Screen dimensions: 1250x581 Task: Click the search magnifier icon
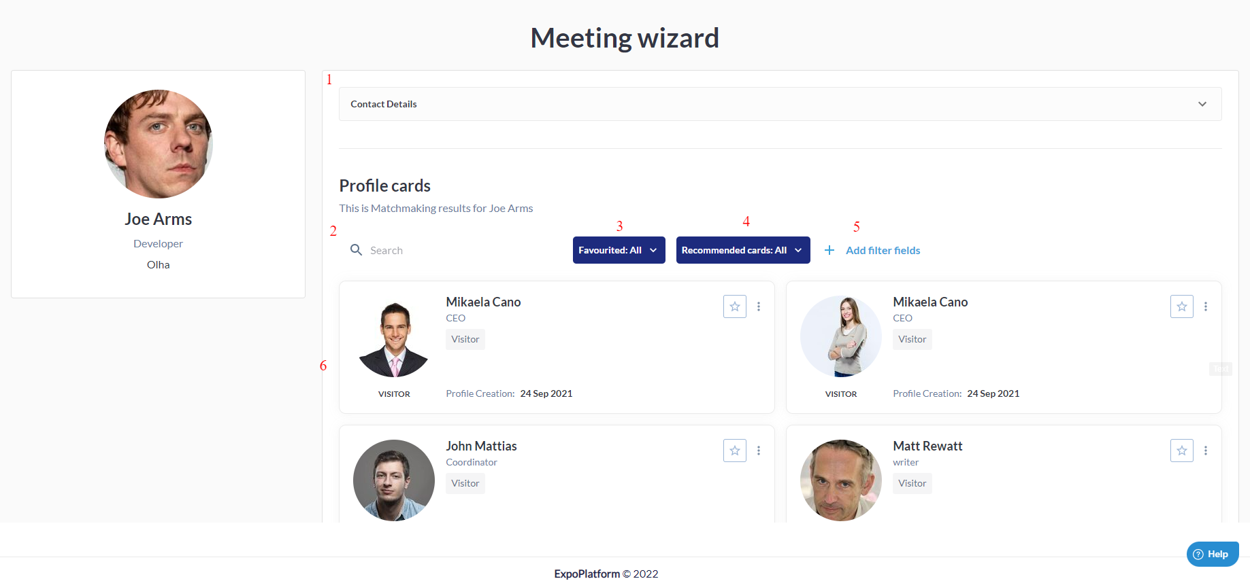pyautogui.click(x=356, y=250)
